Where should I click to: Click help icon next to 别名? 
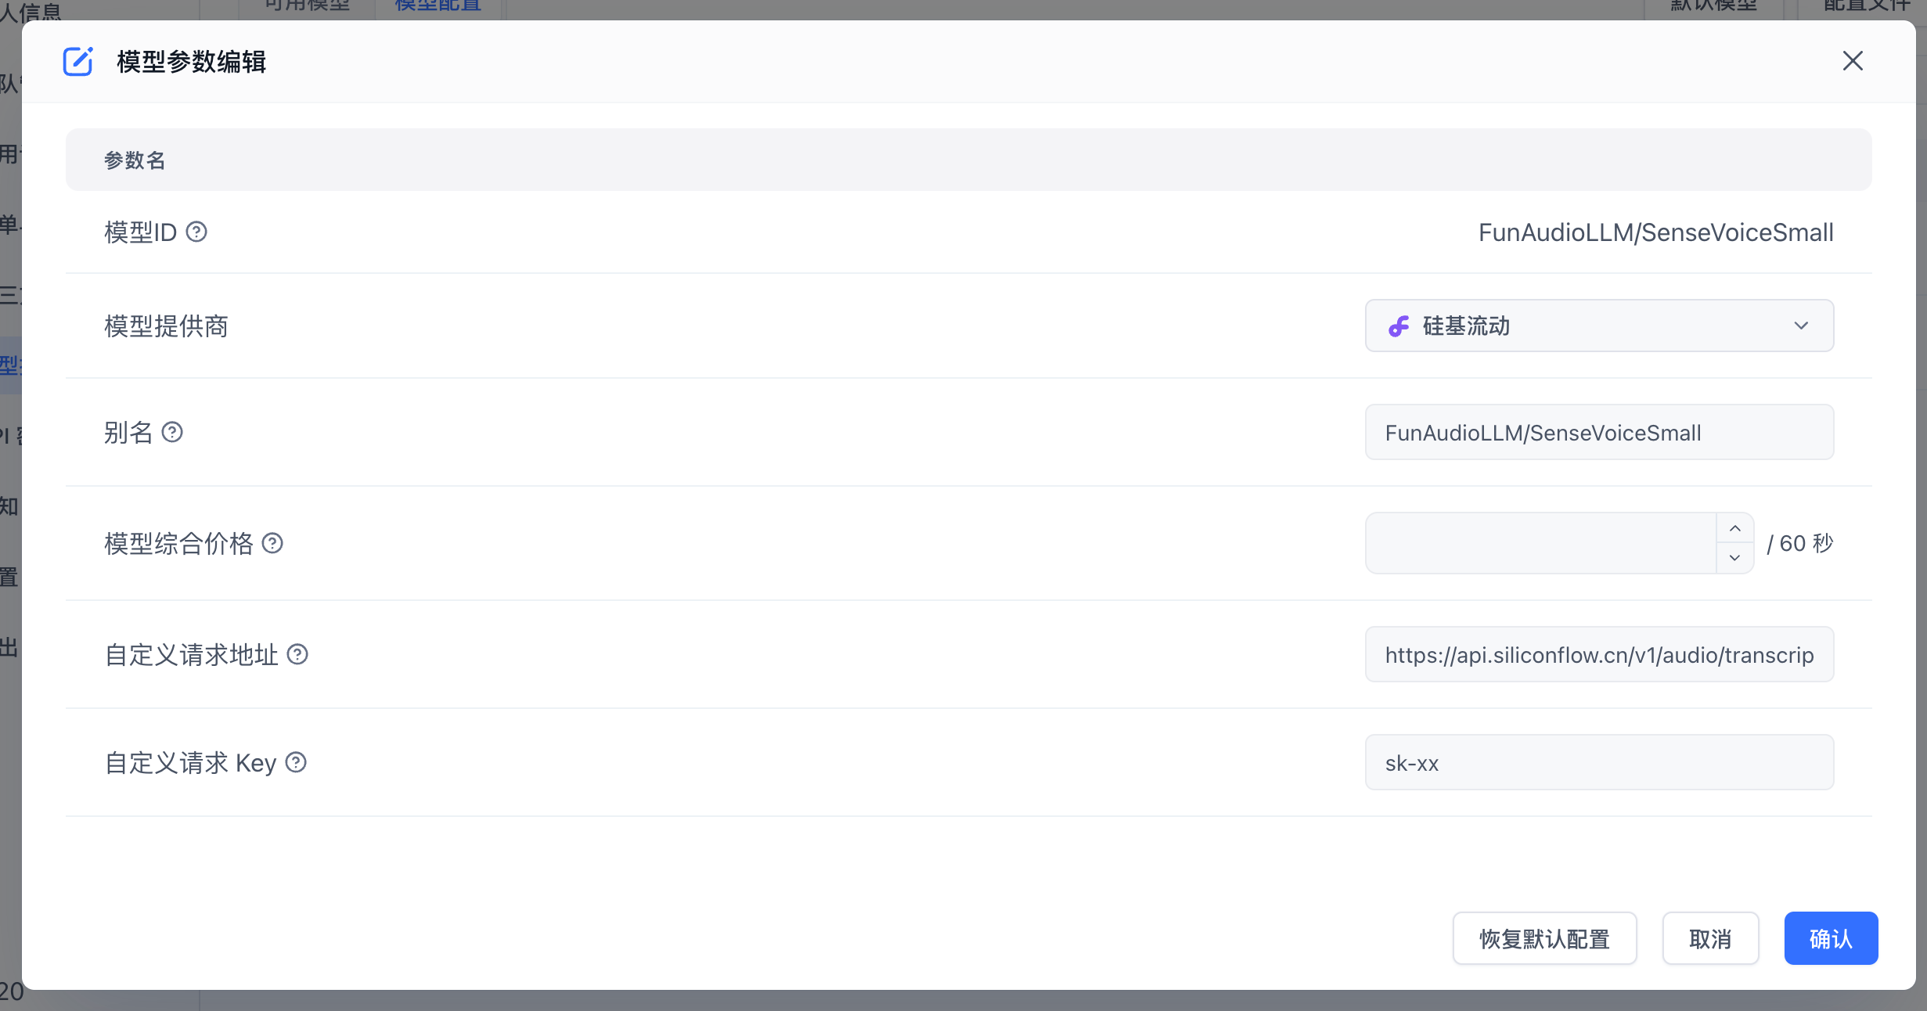[172, 432]
